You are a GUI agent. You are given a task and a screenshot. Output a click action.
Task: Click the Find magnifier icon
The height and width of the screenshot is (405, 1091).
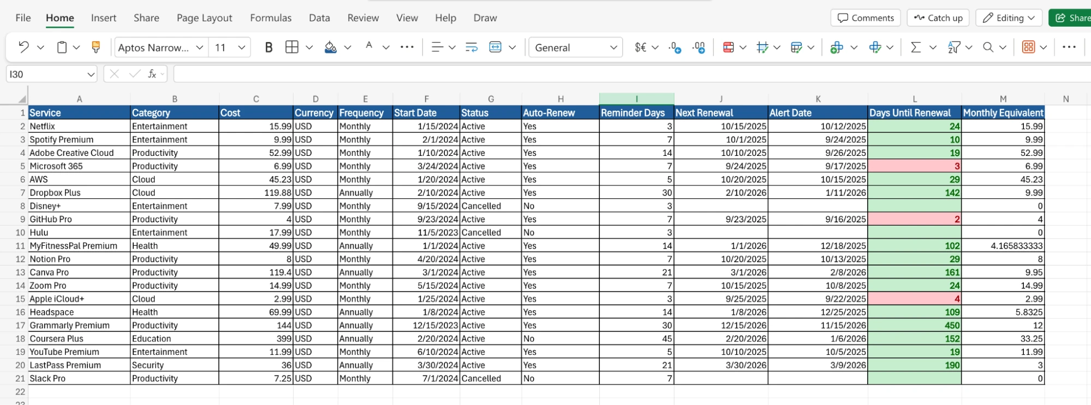pos(988,47)
